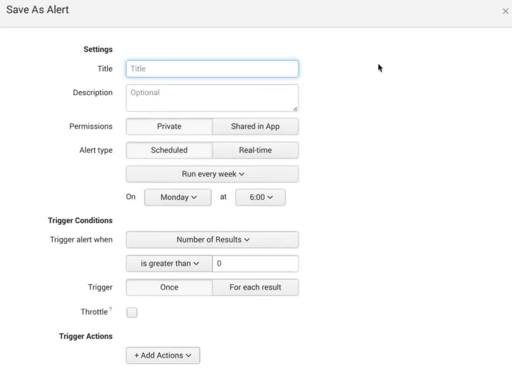Open the Run every week schedule dropdown
Image resolution: width=512 pixels, height=370 pixels.
[212, 174]
